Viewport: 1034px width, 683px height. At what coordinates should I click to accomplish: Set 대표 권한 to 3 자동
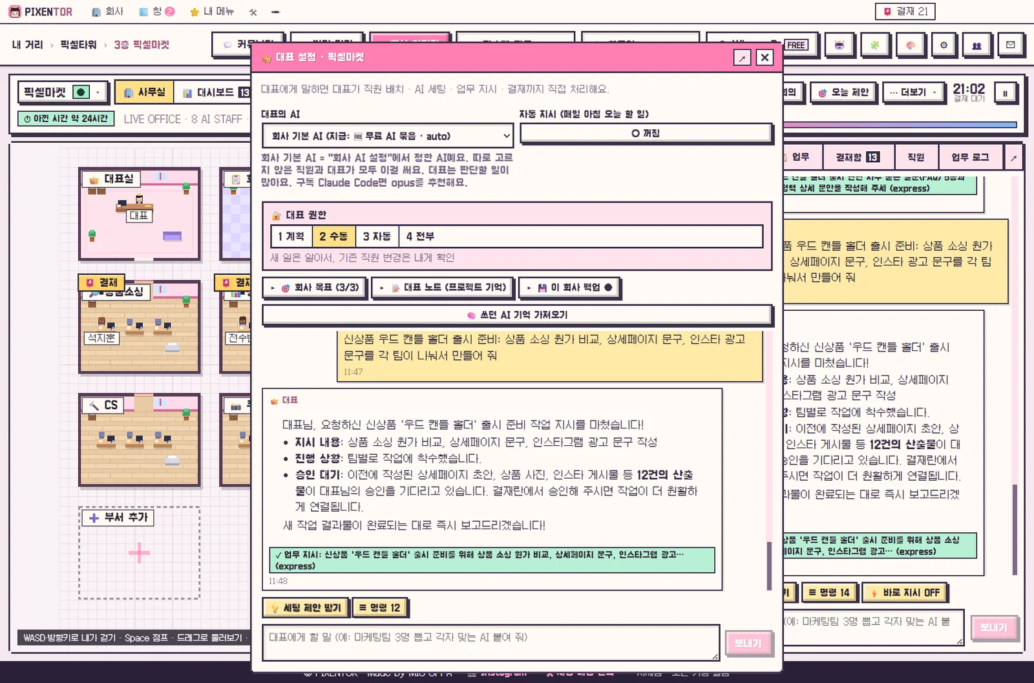pyautogui.click(x=377, y=236)
